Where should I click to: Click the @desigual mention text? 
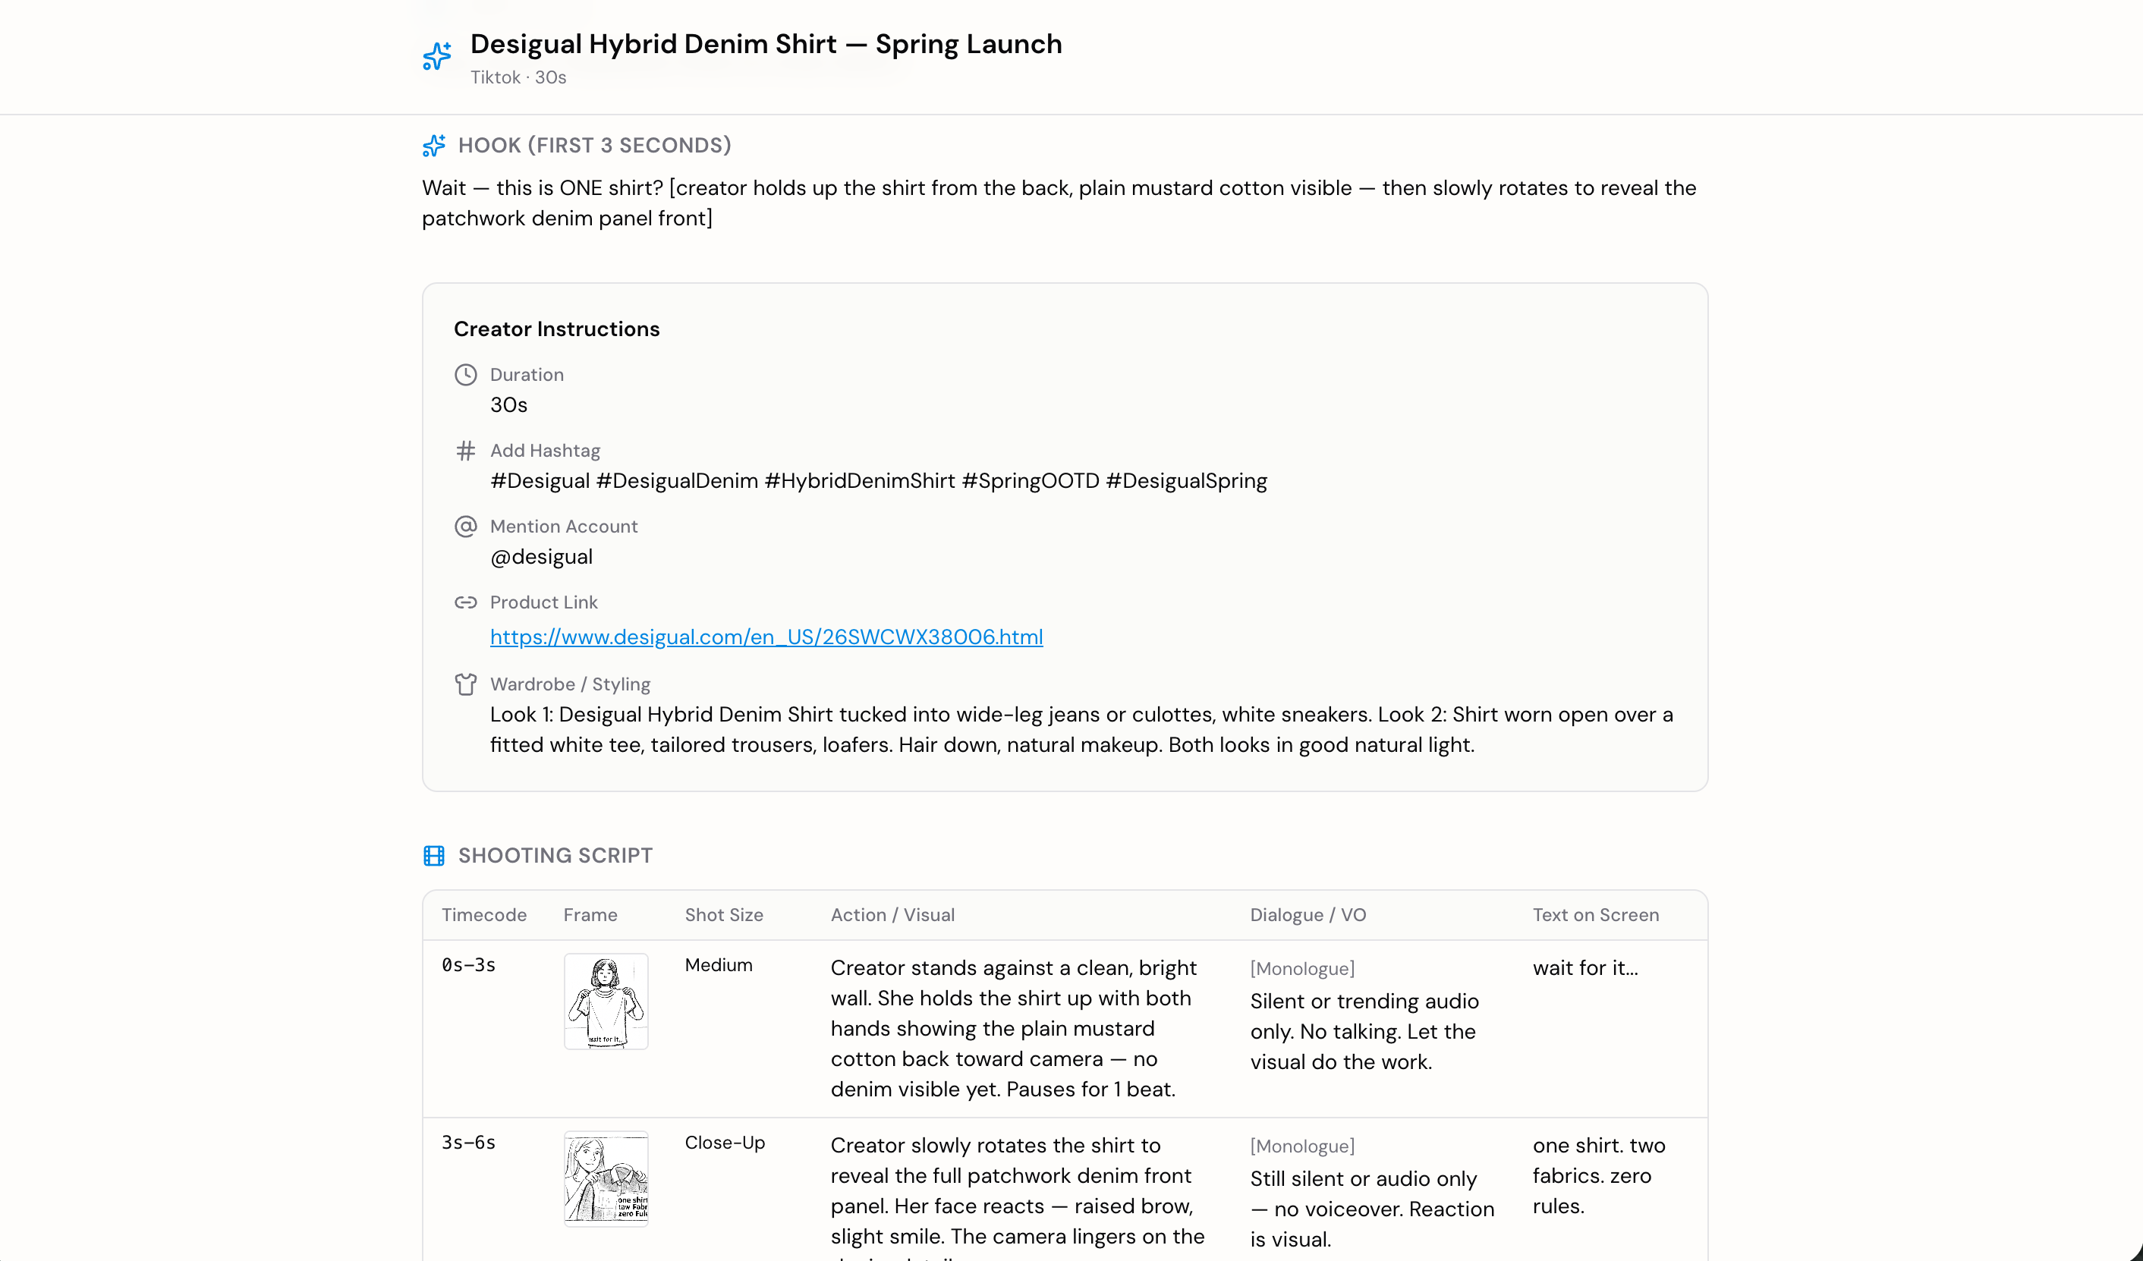(x=541, y=557)
